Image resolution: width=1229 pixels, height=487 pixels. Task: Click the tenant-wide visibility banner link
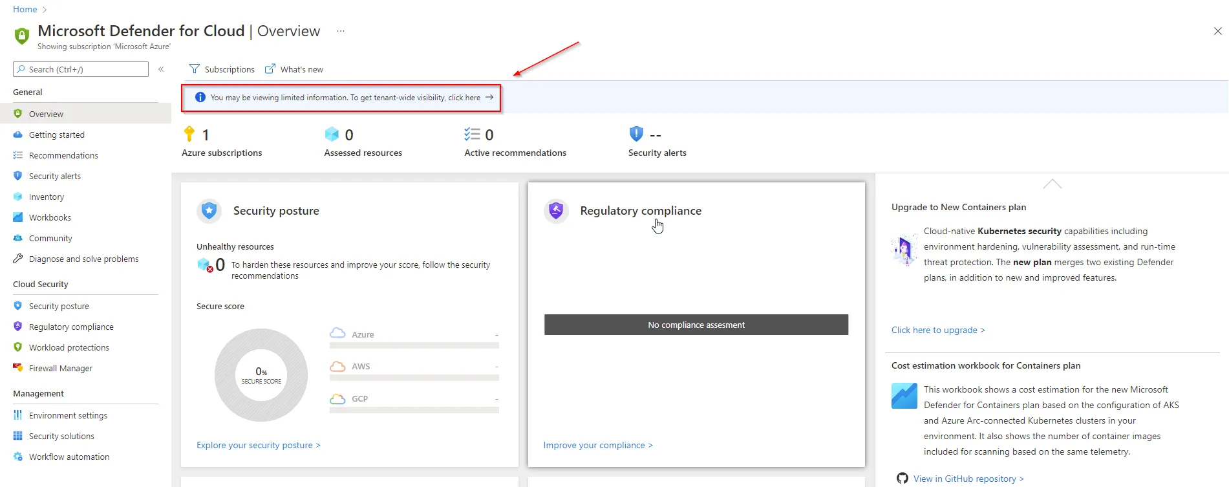(346, 98)
